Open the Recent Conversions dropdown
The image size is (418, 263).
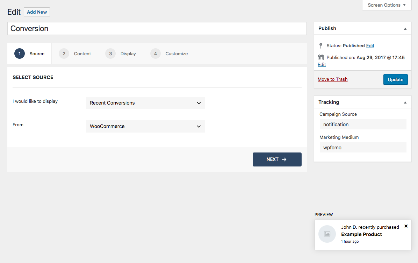[145, 103]
